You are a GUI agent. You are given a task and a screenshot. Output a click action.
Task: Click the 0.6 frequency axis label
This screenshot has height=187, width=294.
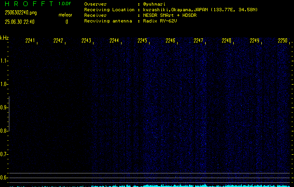click(4, 178)
